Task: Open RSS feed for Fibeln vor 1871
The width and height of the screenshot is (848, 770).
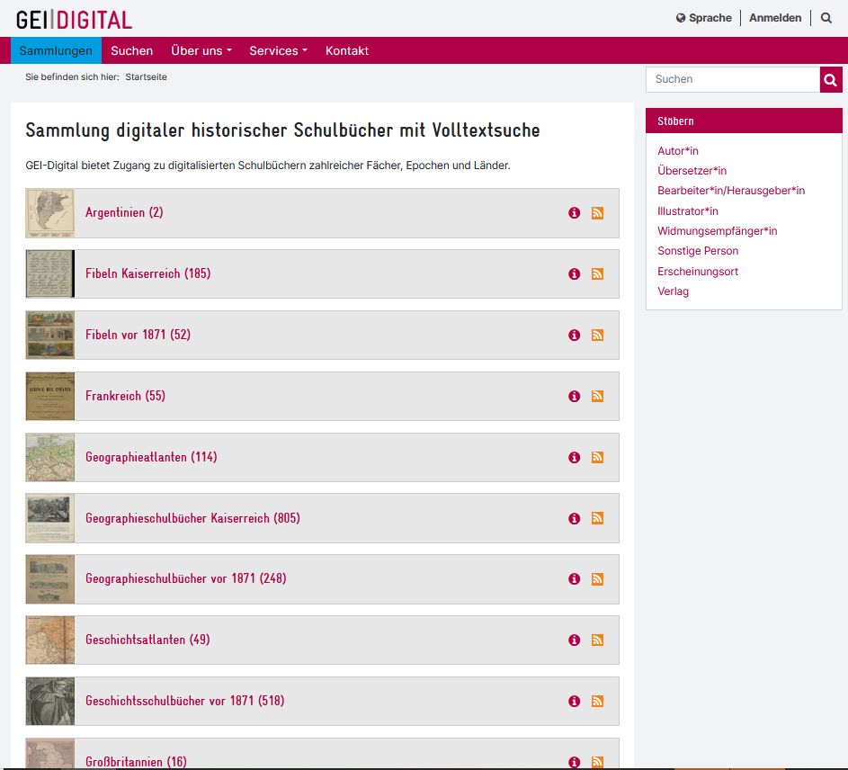Action: [598, 336]
